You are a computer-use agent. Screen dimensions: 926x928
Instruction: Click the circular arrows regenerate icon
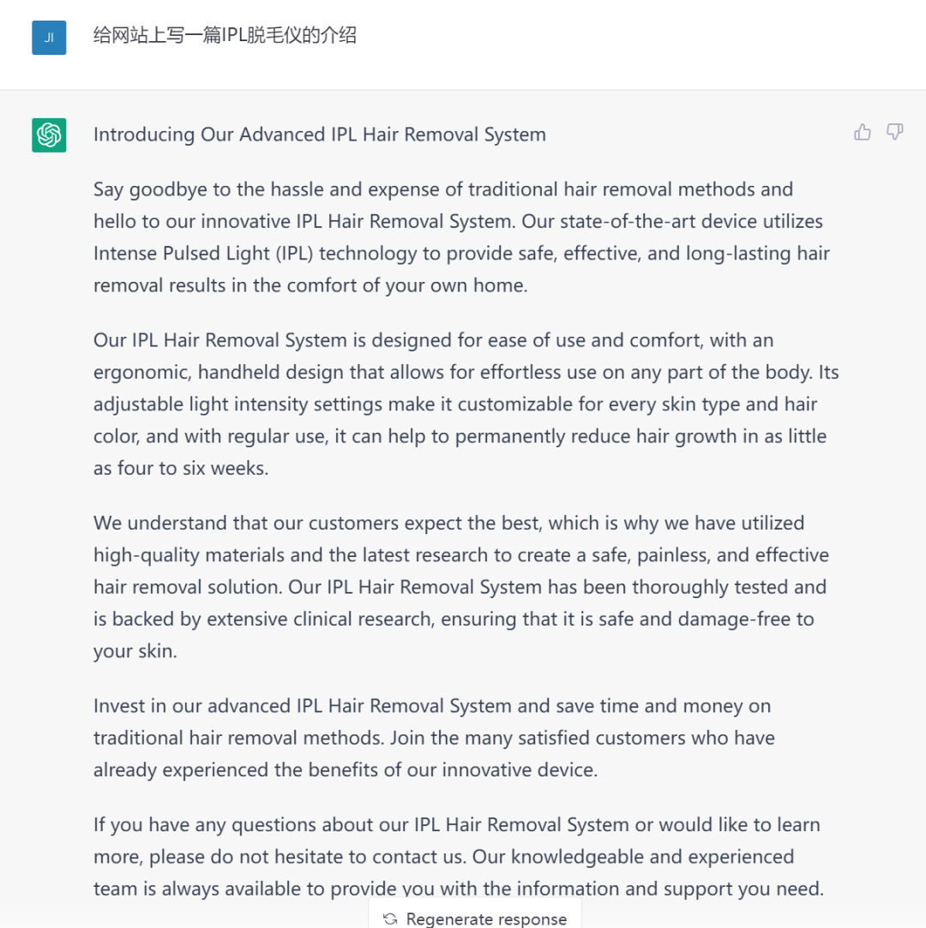(390, 919)
